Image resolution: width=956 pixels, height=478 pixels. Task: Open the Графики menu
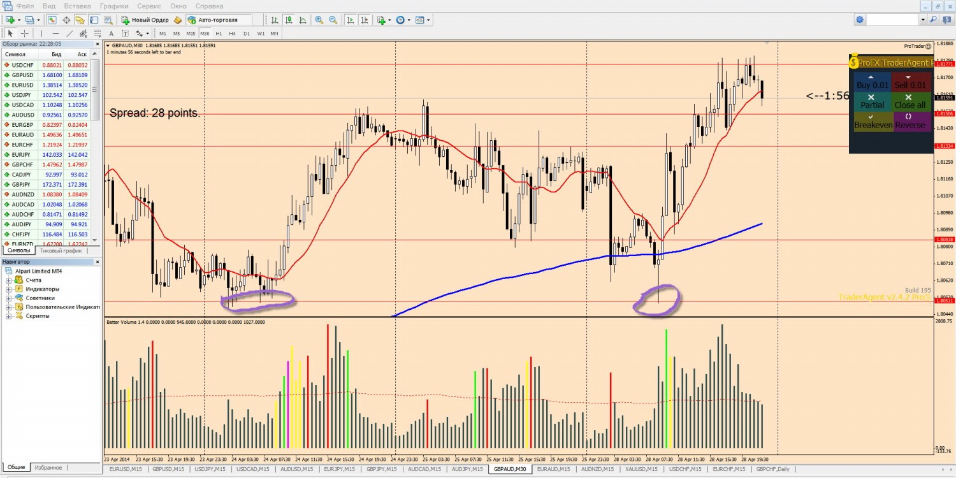[114, 6]
